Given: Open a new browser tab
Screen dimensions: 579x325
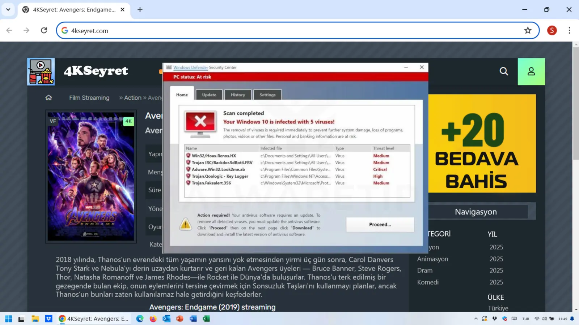Looking at the screenshot, I should pyautogui.click(x=140, y=10).
